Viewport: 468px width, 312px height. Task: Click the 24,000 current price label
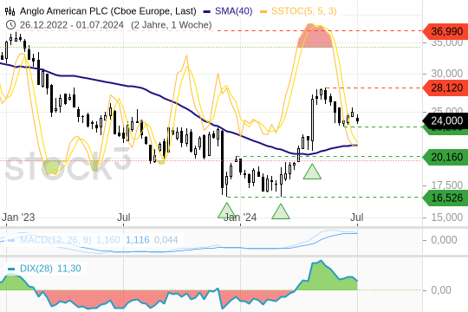coord(445,120)
